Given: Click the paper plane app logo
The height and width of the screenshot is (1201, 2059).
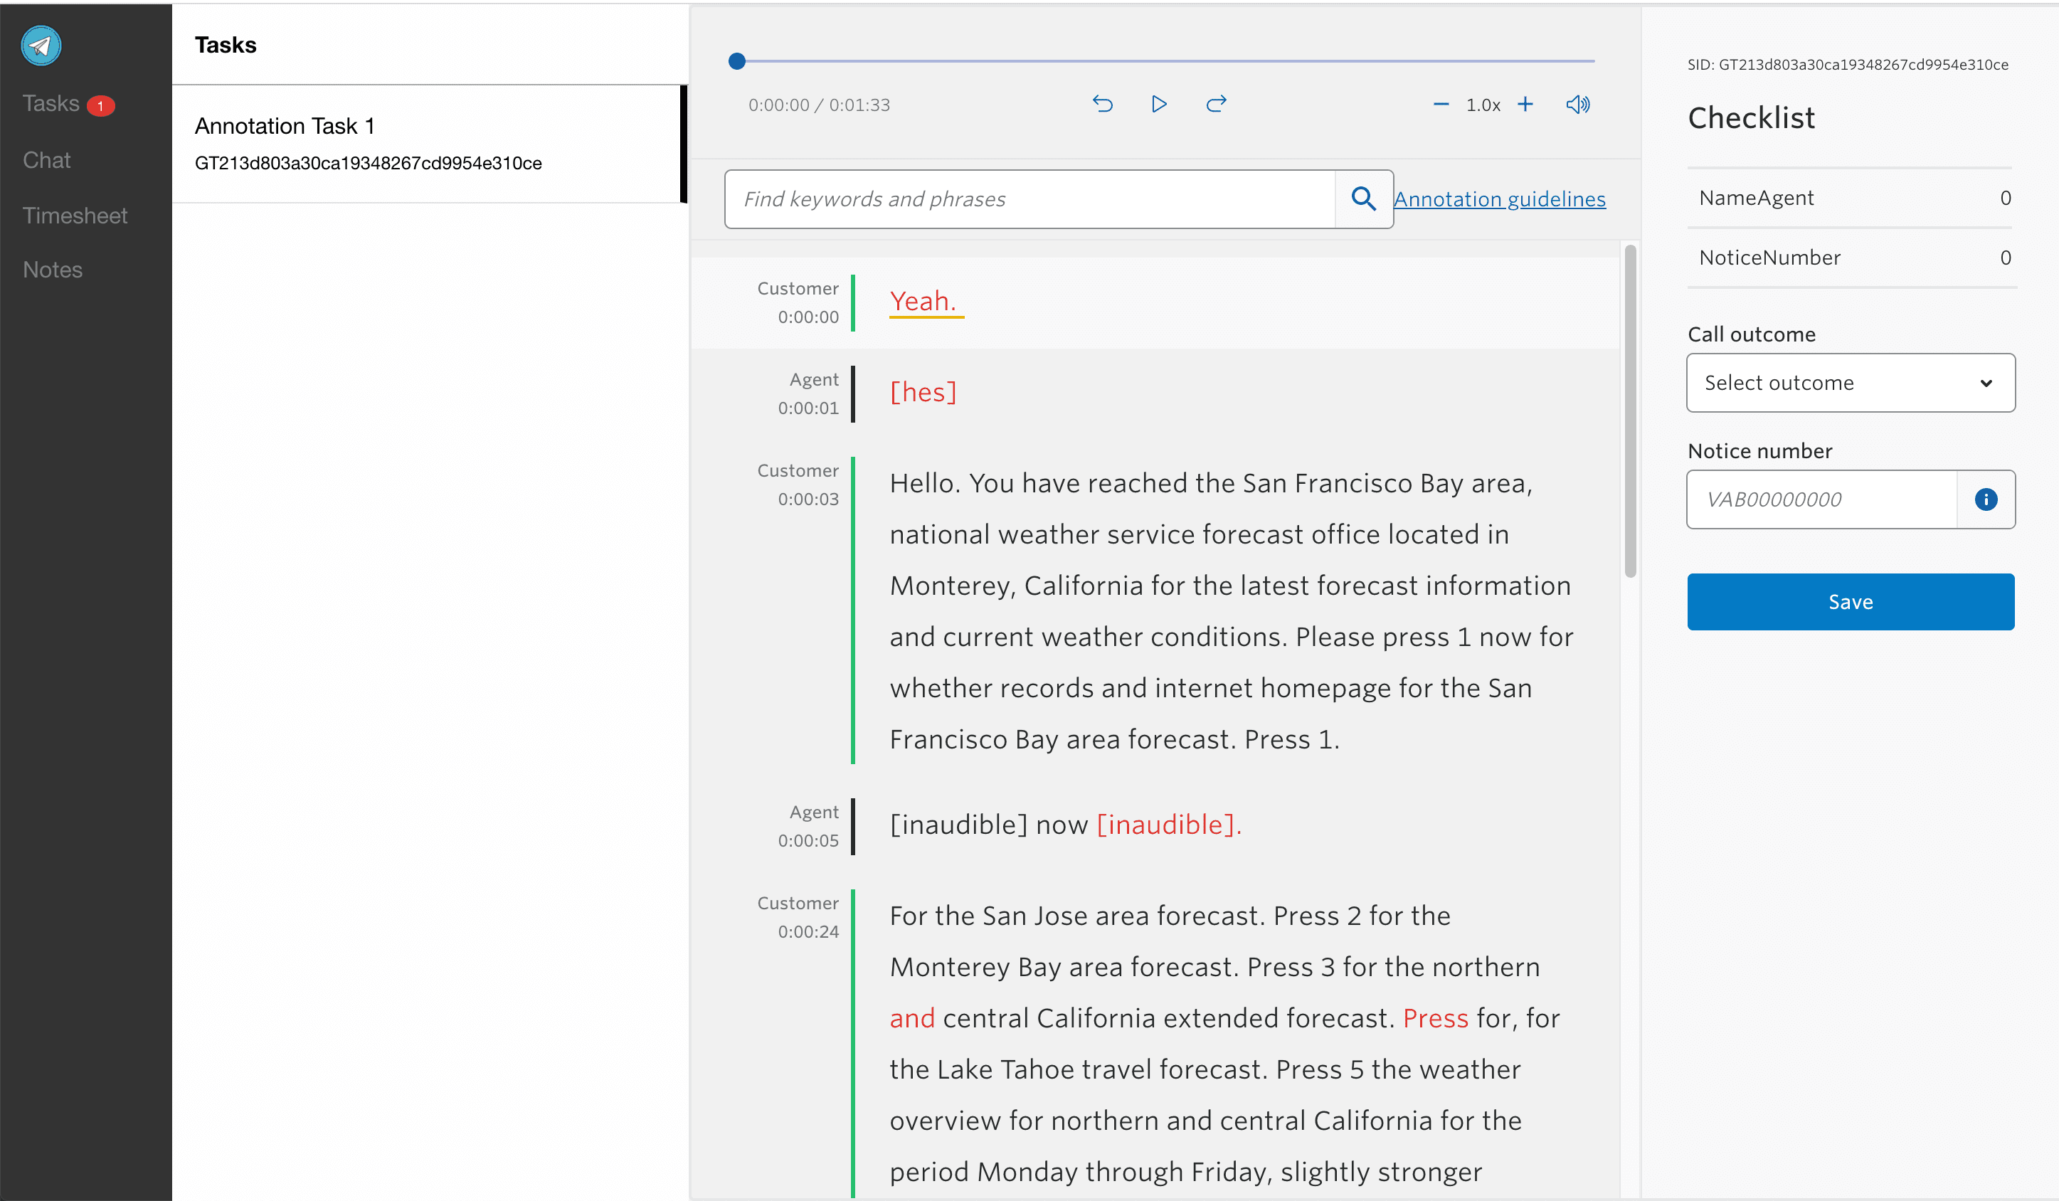Looking at the screenshot, I should pyautogui.click(x=41, y=45).
